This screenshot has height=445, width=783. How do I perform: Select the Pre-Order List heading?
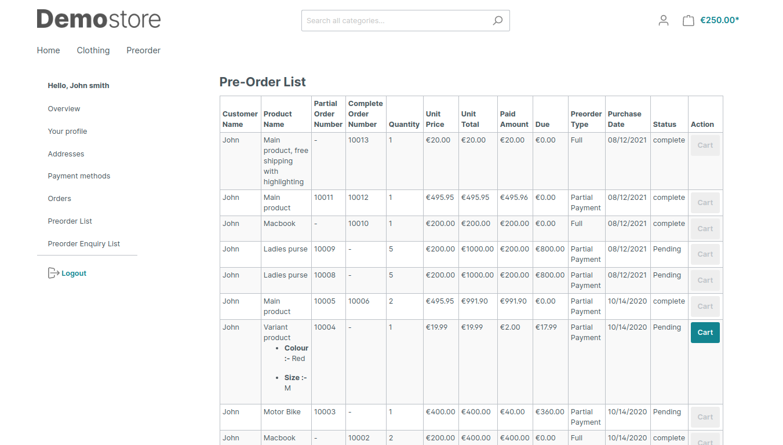[263, 82]
